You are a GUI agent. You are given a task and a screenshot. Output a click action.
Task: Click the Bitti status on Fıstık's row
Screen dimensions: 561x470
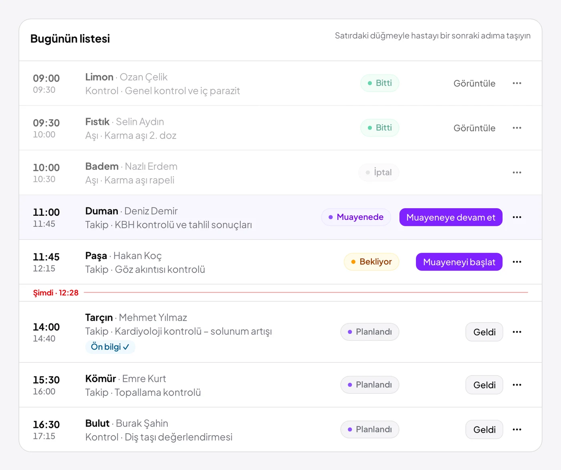380,128
